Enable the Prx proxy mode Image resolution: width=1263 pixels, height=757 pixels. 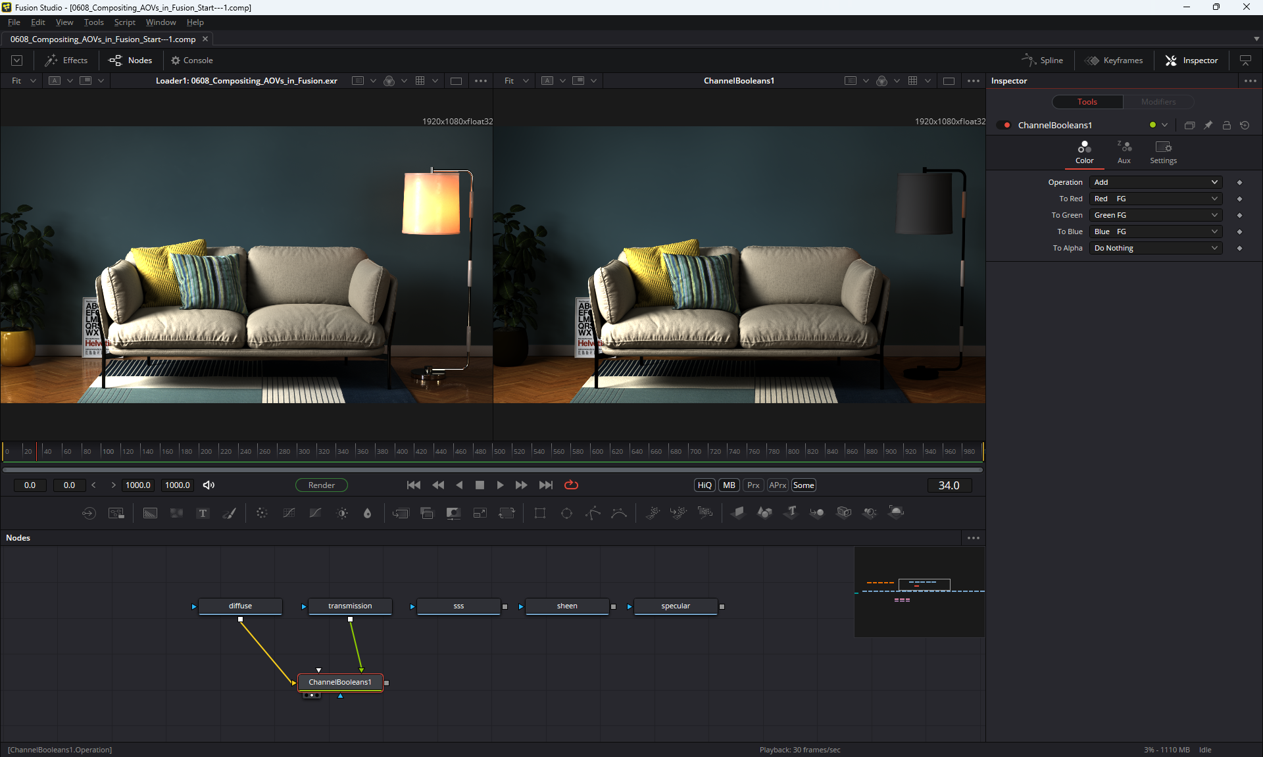click(x=753, y=485)
